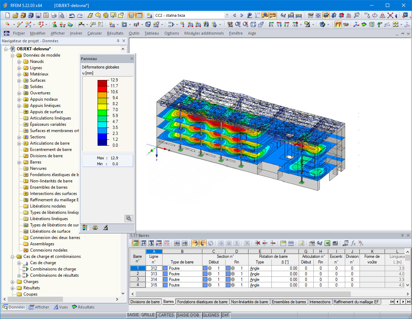Expand the Charges folder

click(x=12, y=282)
